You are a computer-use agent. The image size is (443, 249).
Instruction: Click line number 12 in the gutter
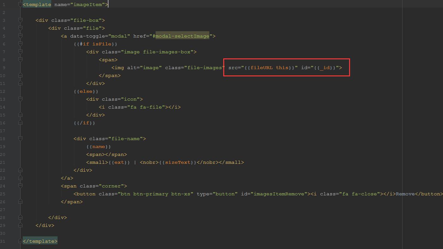(3, 91)
